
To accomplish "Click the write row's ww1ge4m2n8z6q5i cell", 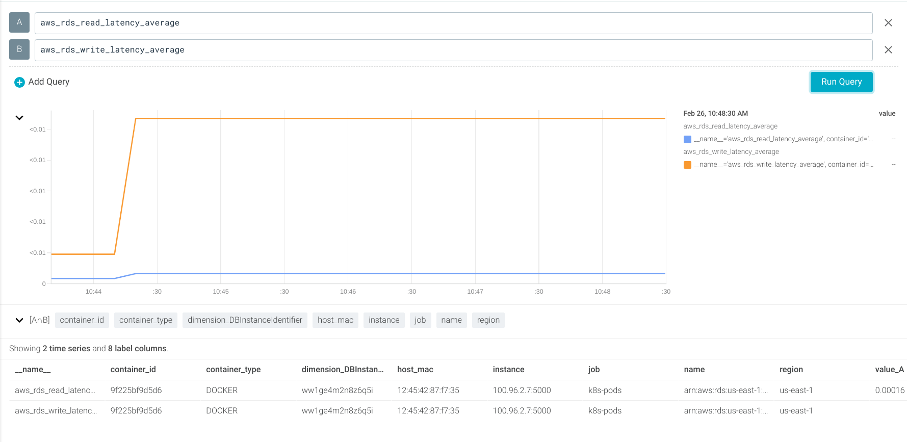I will [337, 411].
